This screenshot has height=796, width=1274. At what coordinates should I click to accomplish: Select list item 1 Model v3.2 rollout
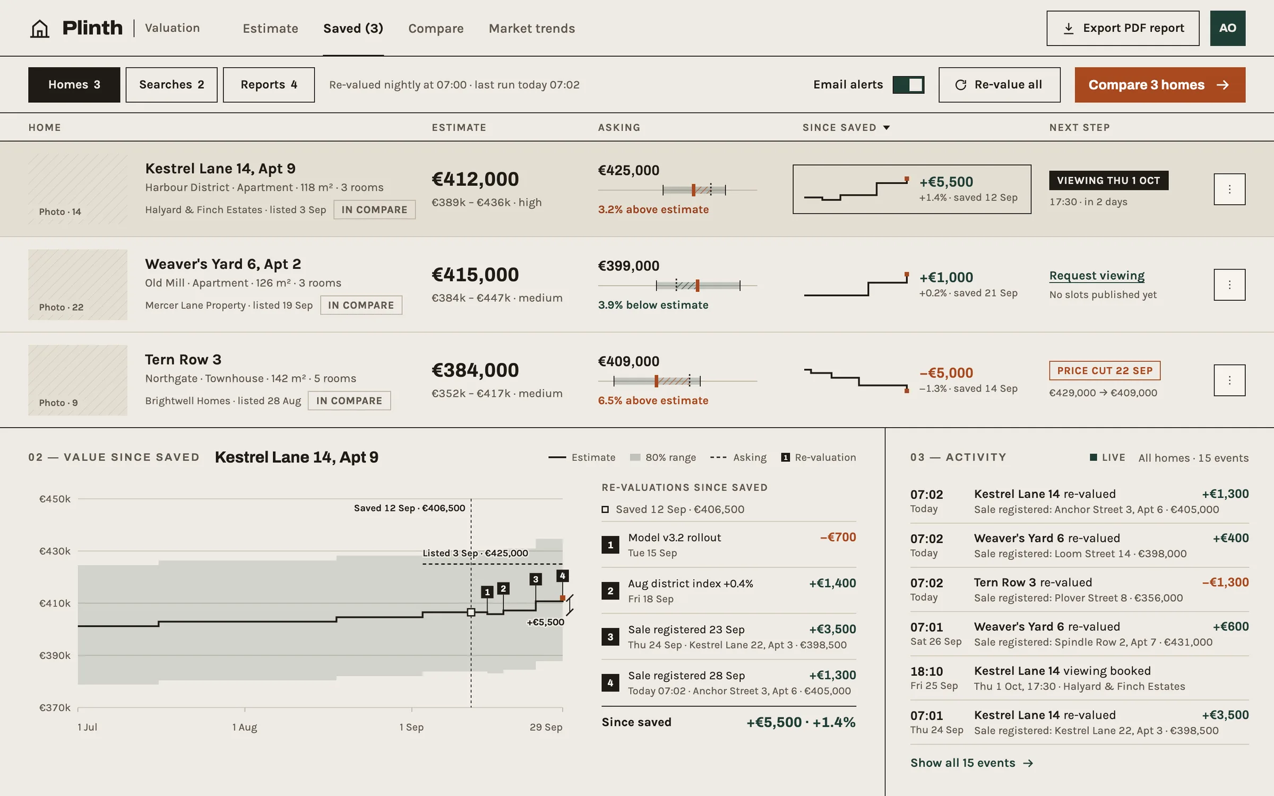[729, 544]
